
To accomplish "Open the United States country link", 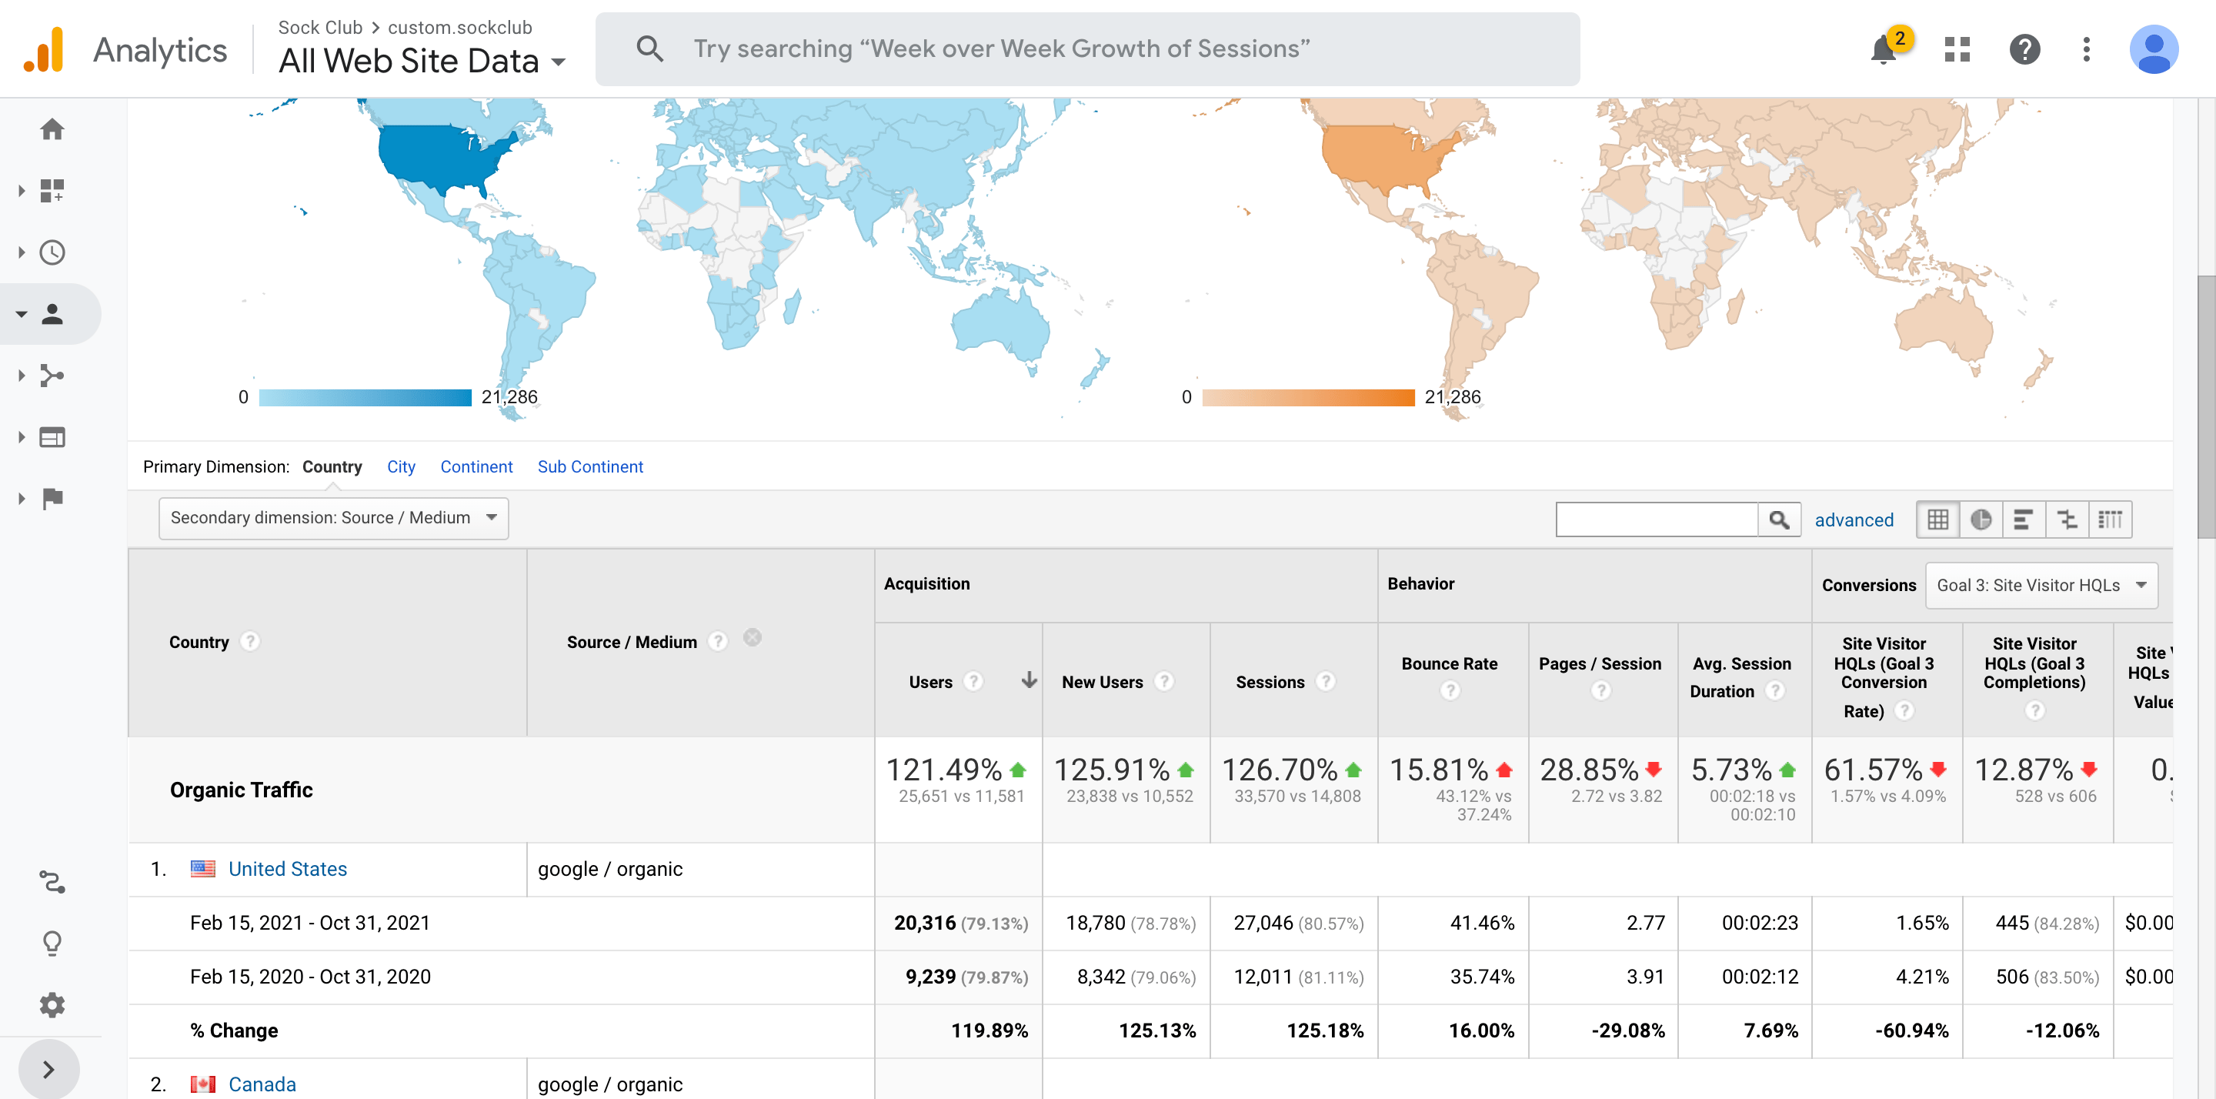I will point(287,869).
